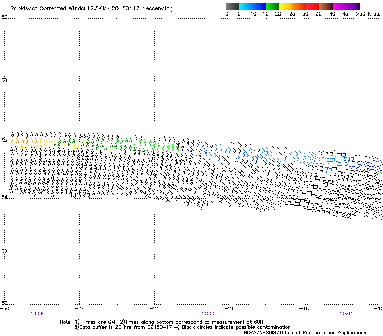Viewport: 383px width, 336px height.
Task: Click the 'Times are GMT' note line
Action: coord(161,322)
